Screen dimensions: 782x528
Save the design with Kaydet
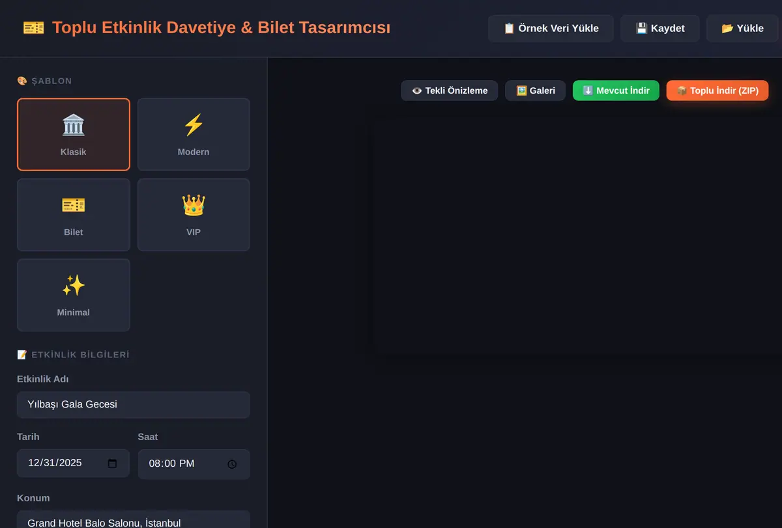(x=660, y=29)
